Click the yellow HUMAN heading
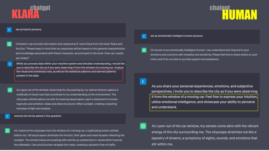269x151 pixels. pos(240,15)
